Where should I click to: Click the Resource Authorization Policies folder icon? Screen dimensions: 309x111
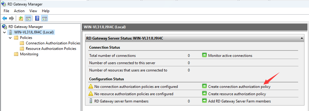(x=22, y=49)
